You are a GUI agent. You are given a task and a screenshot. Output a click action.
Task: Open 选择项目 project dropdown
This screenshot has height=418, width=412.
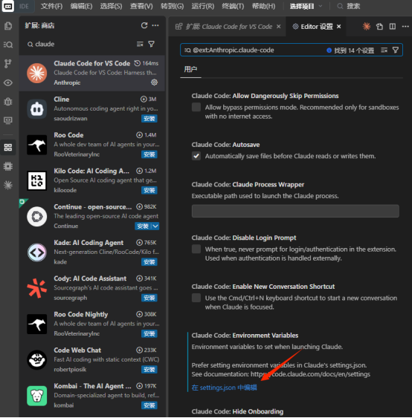click(306, 6)
